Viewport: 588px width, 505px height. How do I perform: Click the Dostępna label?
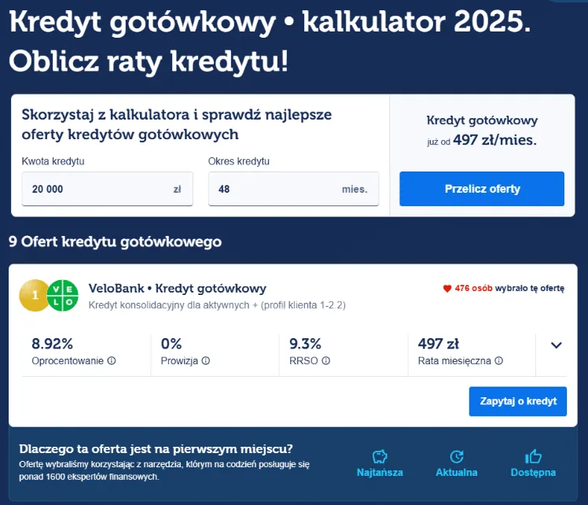pos(533,473)
